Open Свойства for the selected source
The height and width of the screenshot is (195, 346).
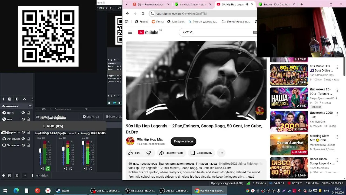tap(91, 117)
